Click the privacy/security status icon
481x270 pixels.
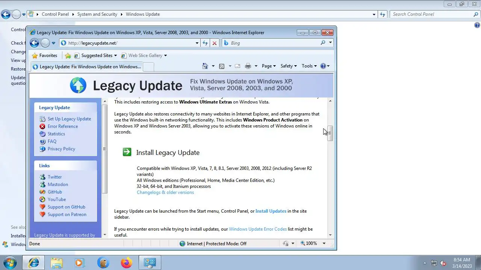point(286,244)
